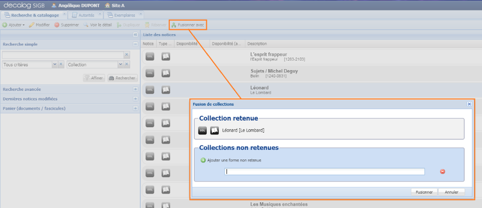This screenshot has width=482, height=208.
Task: Click the Modifier pencil button
Action: coord(40,24)
